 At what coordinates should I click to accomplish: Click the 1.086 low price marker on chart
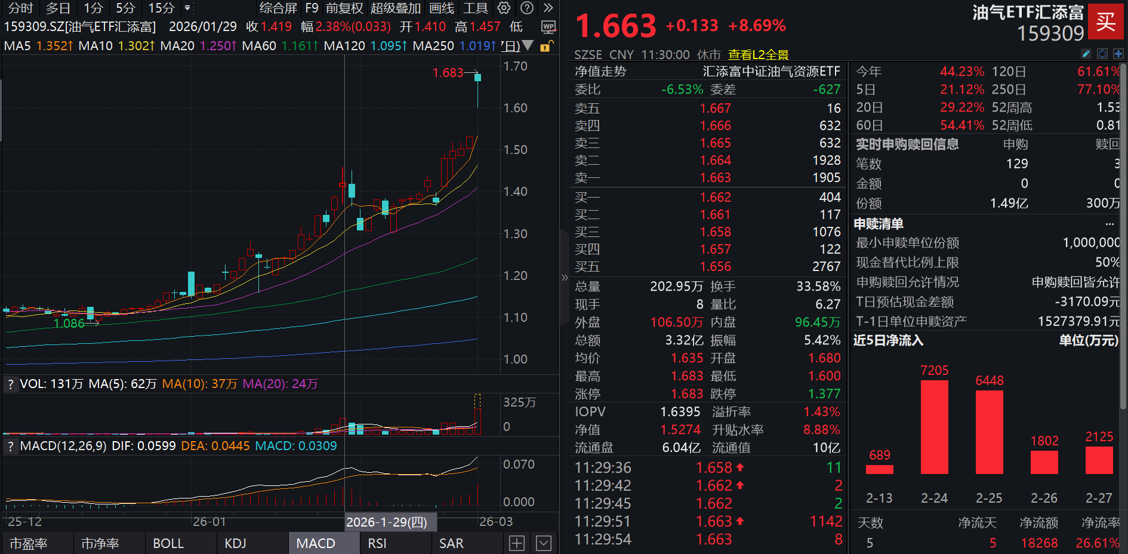pos(69,324)
